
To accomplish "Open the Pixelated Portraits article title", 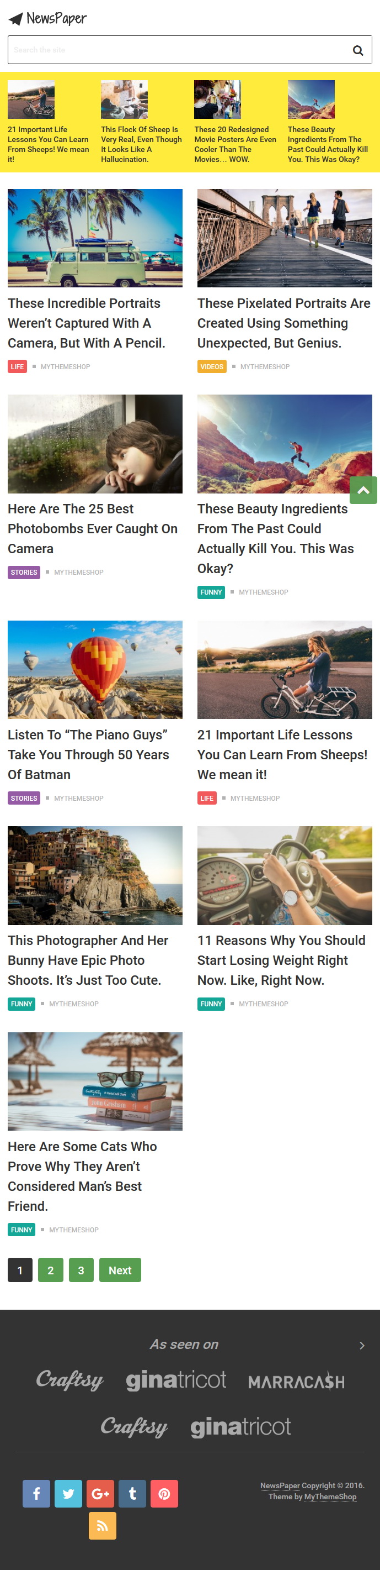I will coord(284,323).
